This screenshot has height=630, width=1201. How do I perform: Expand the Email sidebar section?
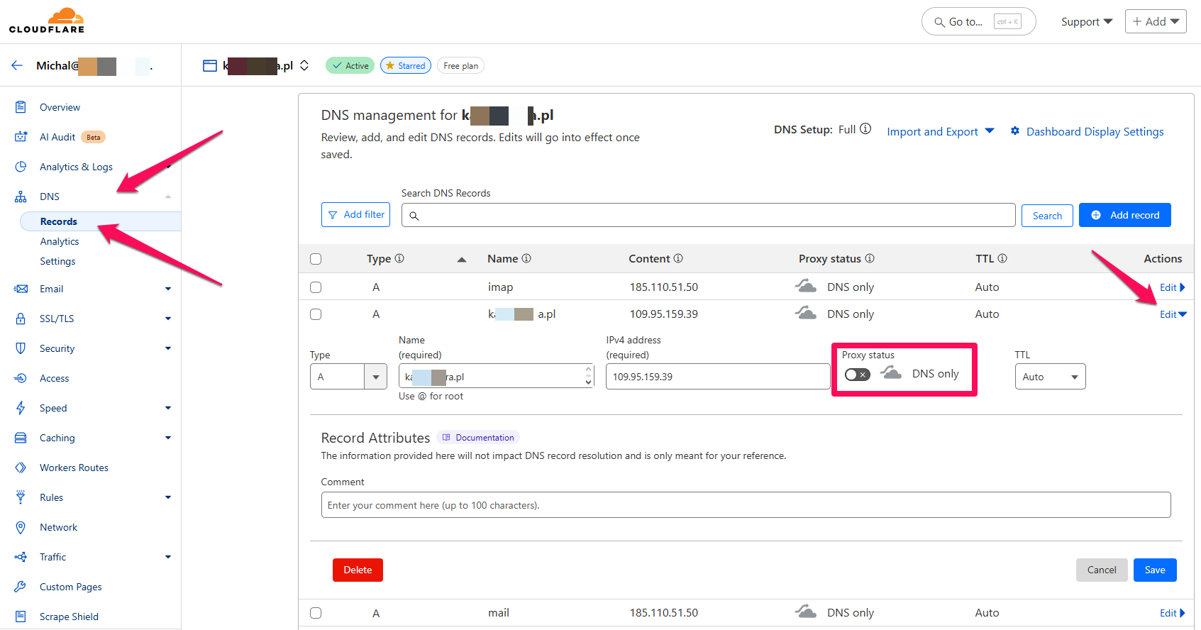(168, 289)
